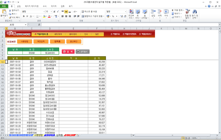Viewport: 221px width, 140px height.
Task: Switch to the View (보기) tab
Action: click(70, 6)
